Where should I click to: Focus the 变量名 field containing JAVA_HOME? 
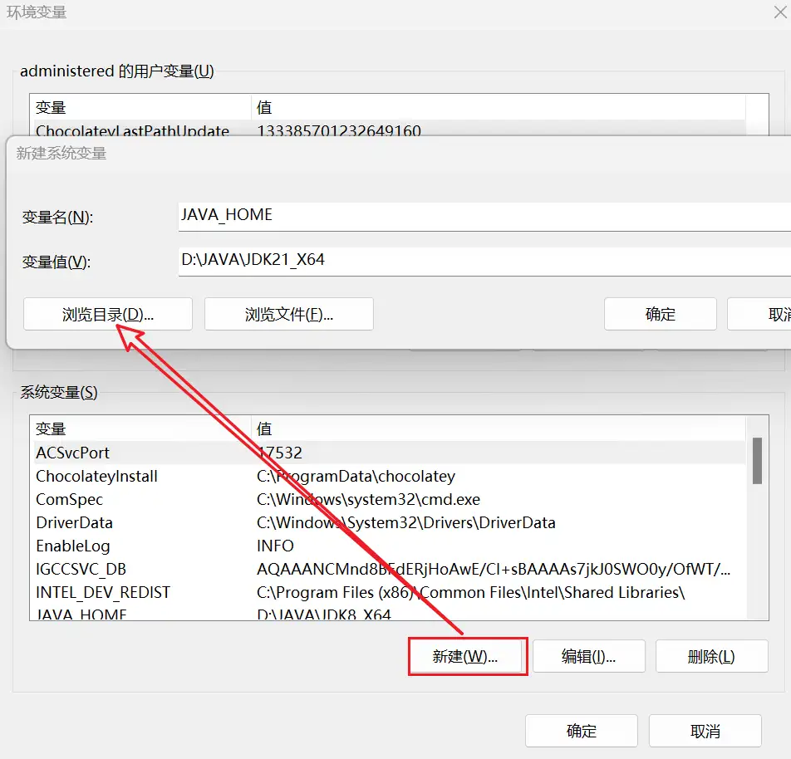click(482, 215)
